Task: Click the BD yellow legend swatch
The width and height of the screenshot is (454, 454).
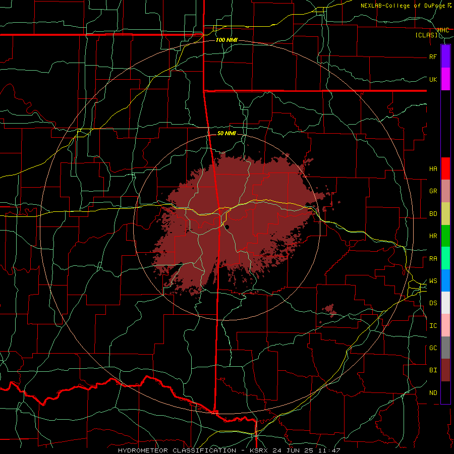Action: click(445, 213)
